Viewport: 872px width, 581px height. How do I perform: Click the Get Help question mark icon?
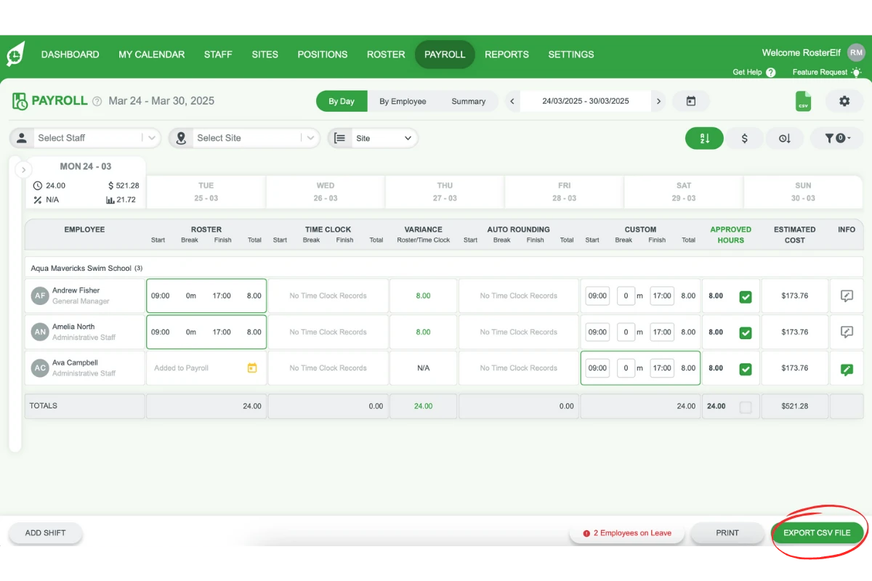coord(771,73)
